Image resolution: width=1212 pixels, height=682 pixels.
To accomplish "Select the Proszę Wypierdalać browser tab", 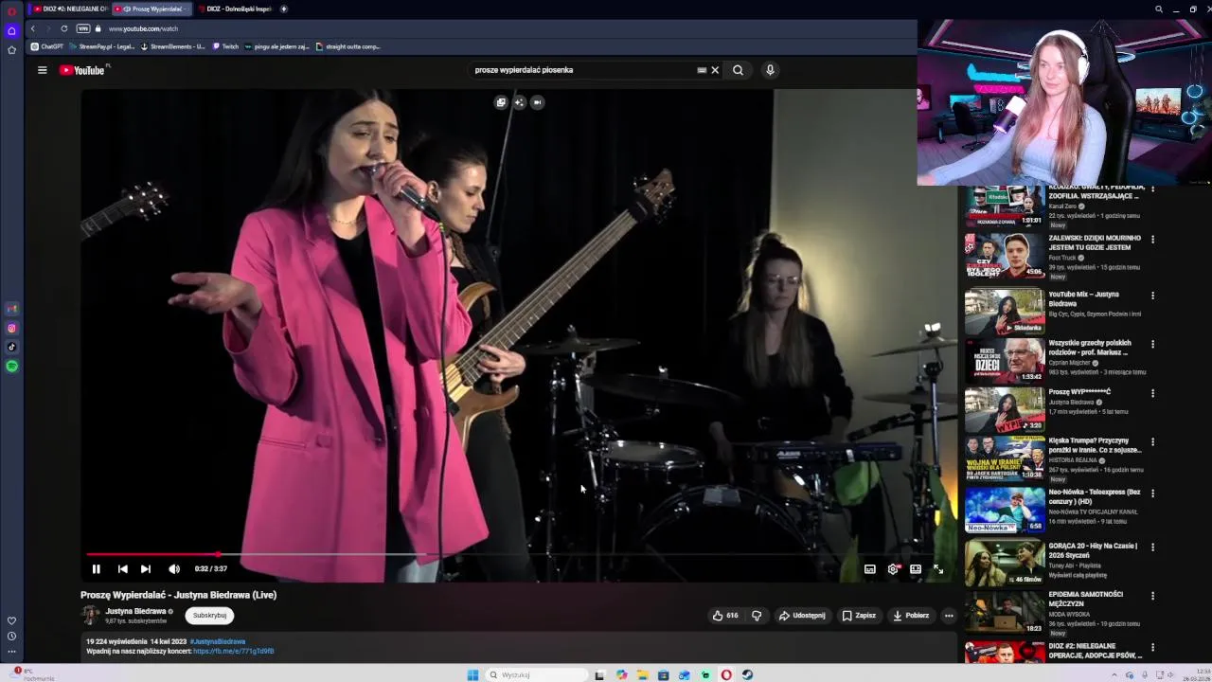I will coord(152,9).
